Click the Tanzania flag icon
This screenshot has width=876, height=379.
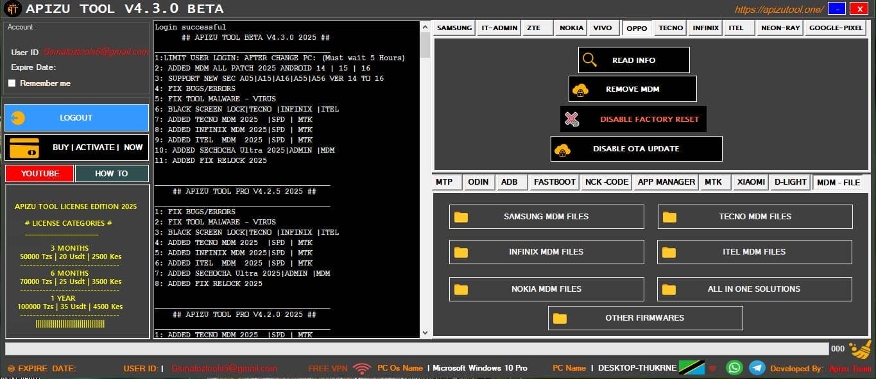pyautogui.click(x=693, y=368)
